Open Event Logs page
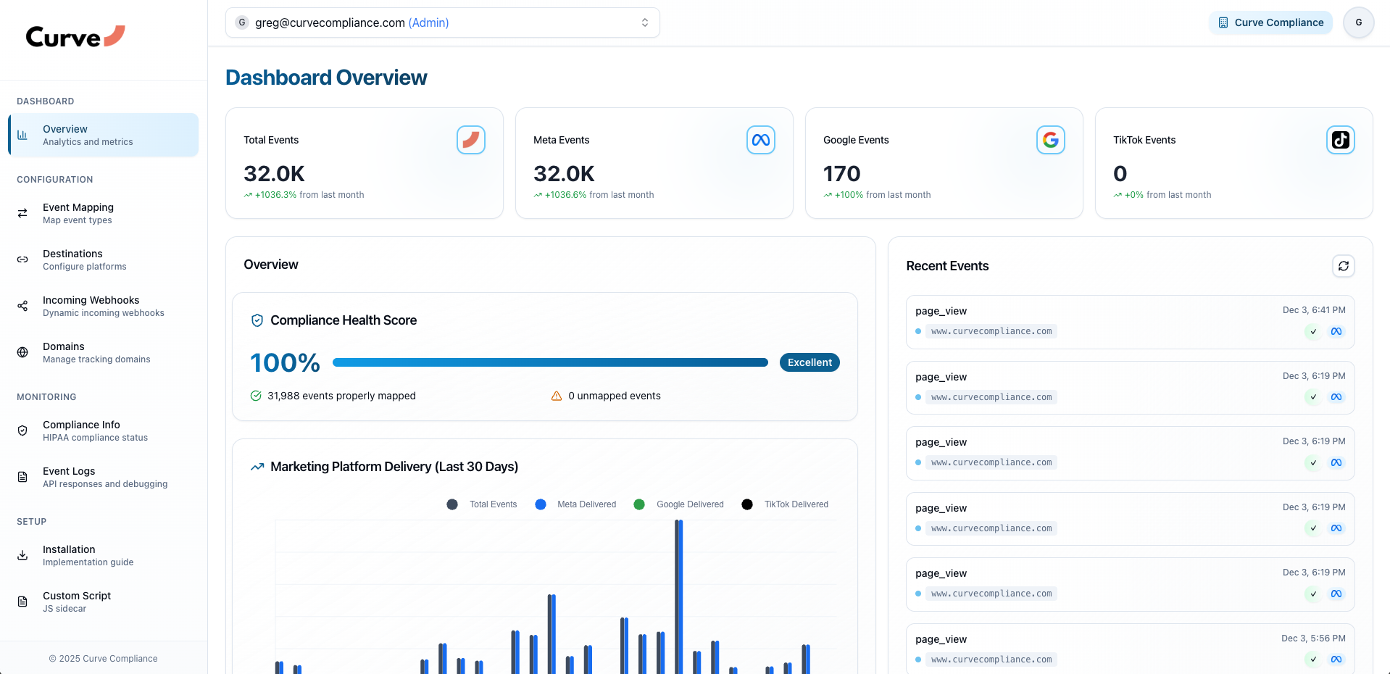 point(104,477)
